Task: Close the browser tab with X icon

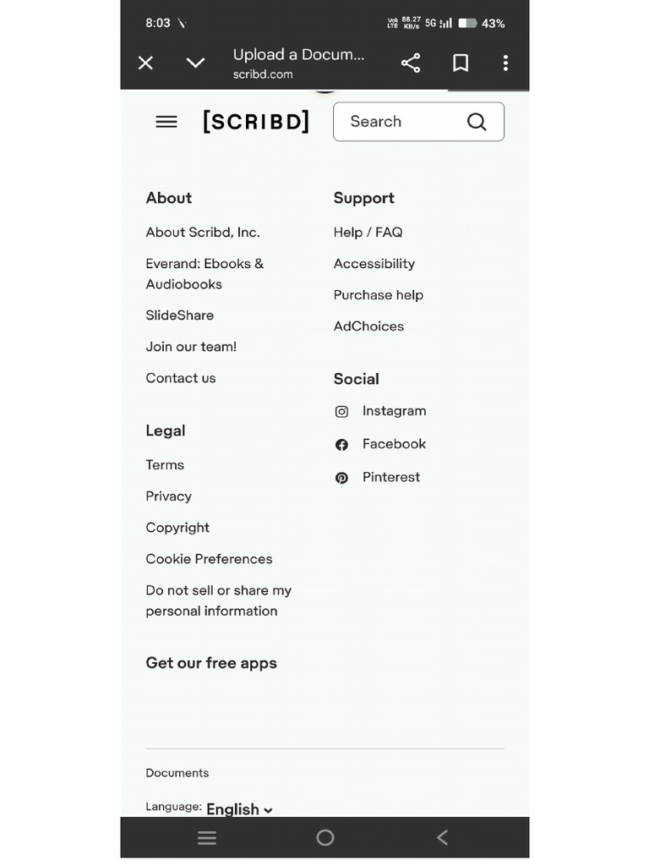Action: tap(145, 63)
